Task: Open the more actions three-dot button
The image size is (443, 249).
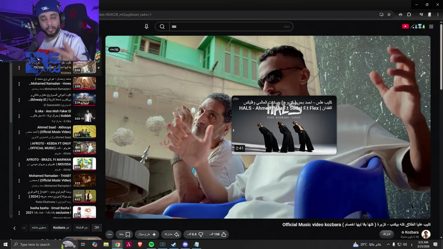Action: 110,234
